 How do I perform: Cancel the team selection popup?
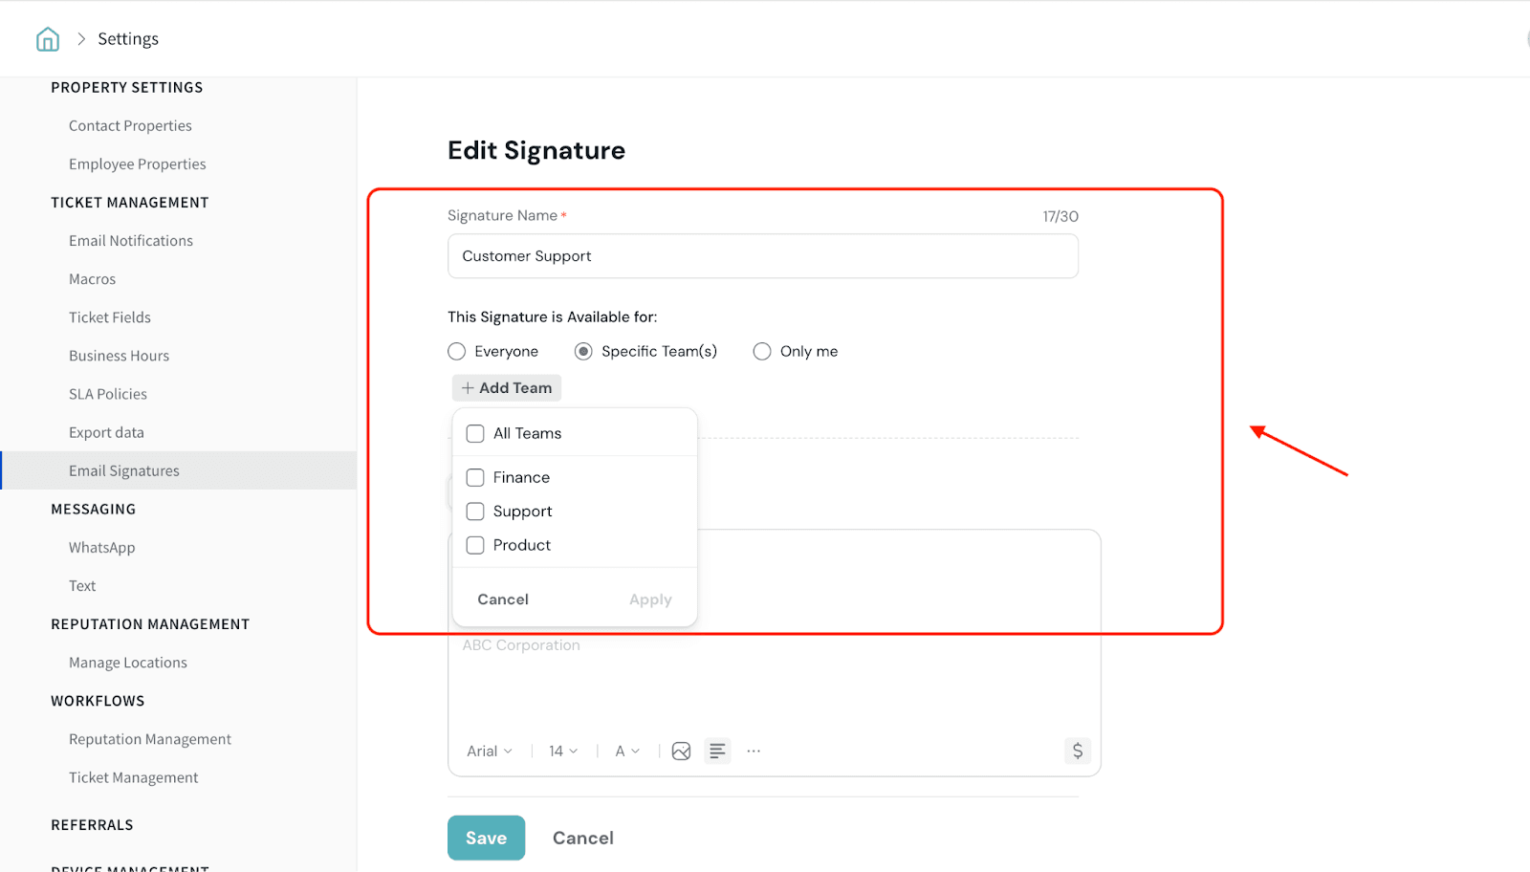(503, 599)
